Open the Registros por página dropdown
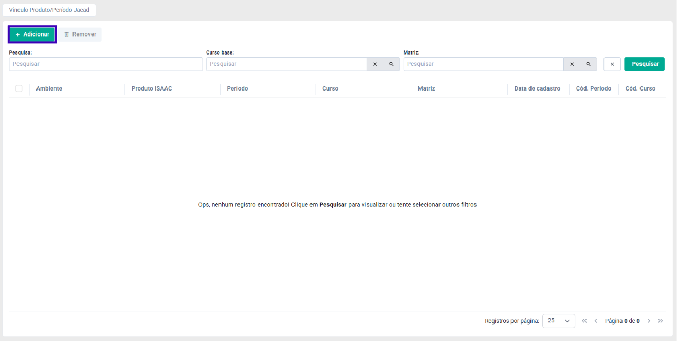Screen dimensions: 677x341 point(558,321)
